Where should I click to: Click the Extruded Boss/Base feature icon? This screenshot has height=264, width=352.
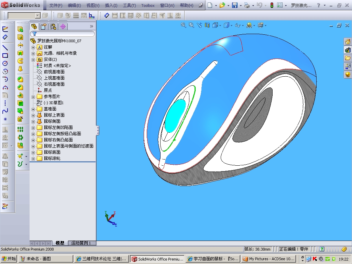click(x=20, y=29)
